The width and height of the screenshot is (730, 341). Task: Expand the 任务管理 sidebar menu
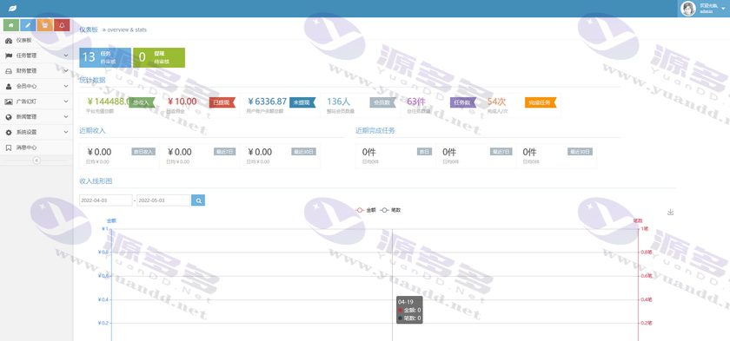pyautogui.click(x=36, y=56)
